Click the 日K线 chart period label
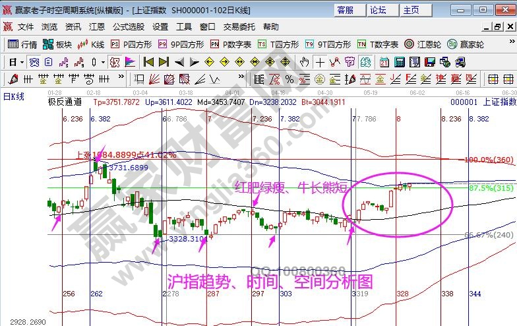 point(14,96)
